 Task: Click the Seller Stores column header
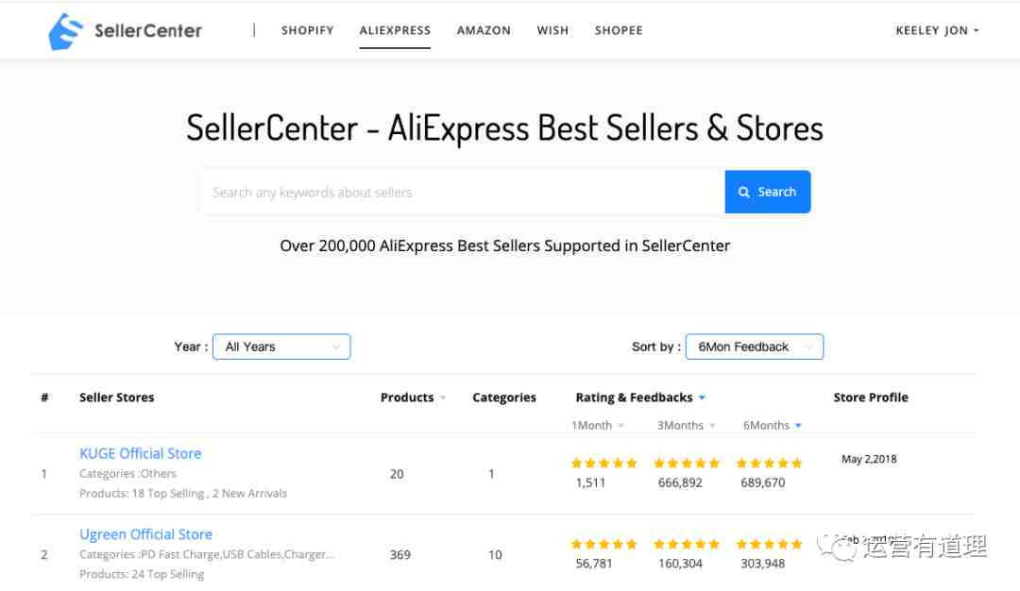(x=117, y=397)
